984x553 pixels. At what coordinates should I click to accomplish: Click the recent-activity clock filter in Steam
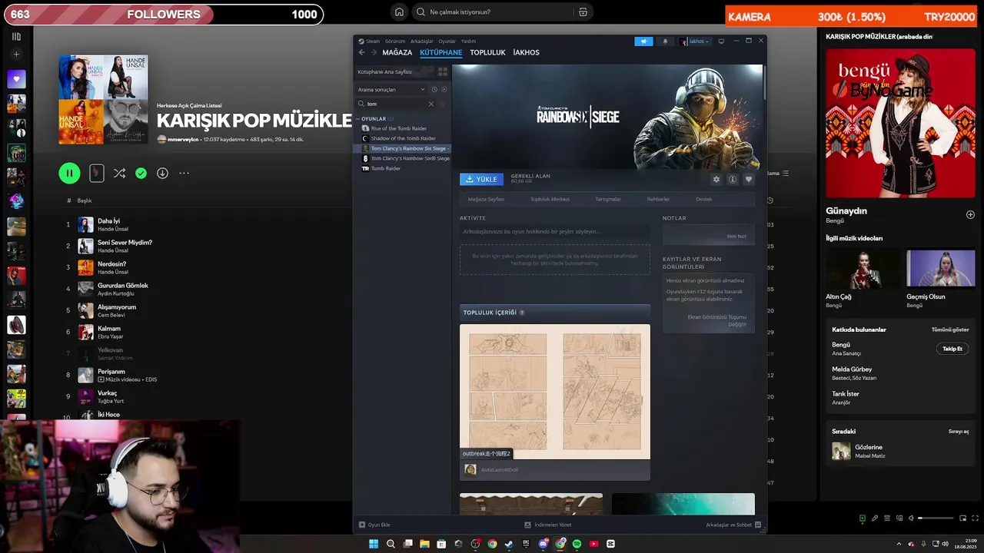point(434,89)
